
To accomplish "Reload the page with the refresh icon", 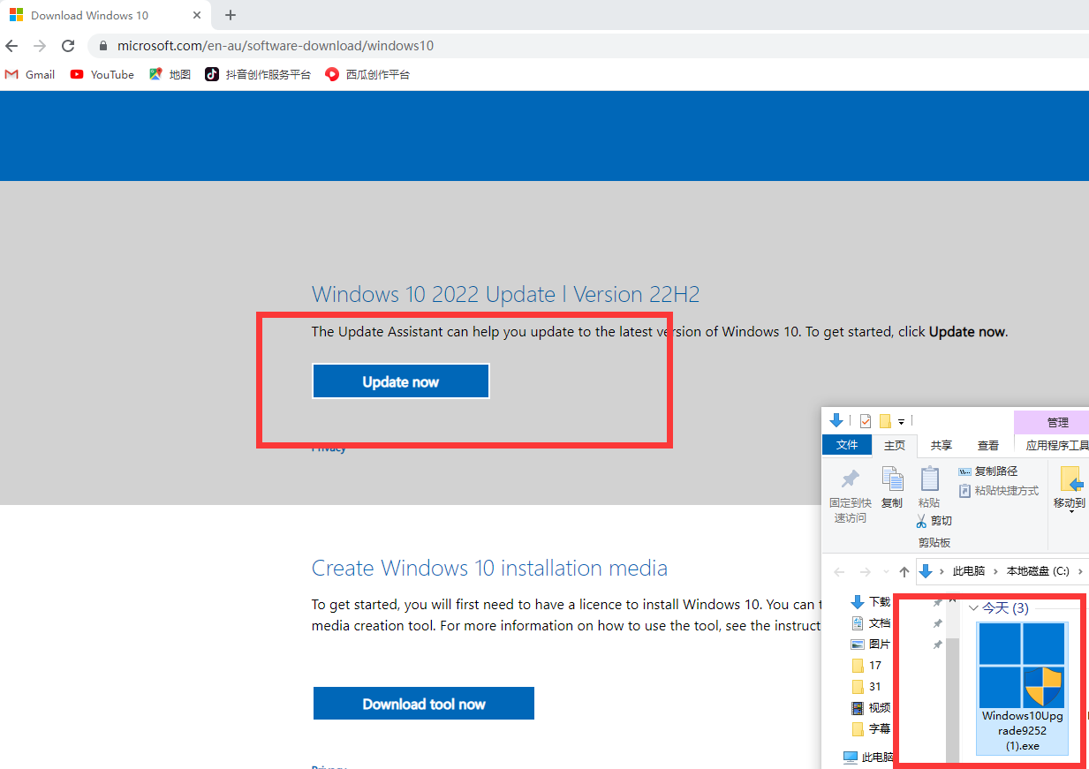I will [x=68, y=46].
